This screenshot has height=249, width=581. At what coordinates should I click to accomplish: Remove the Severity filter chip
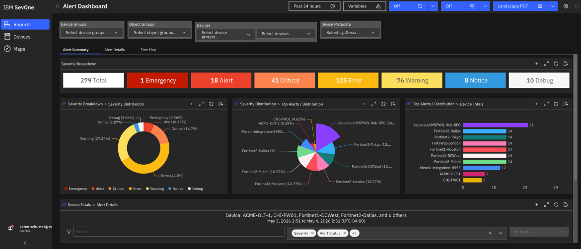pyautogui.click(x=312, y=233)
